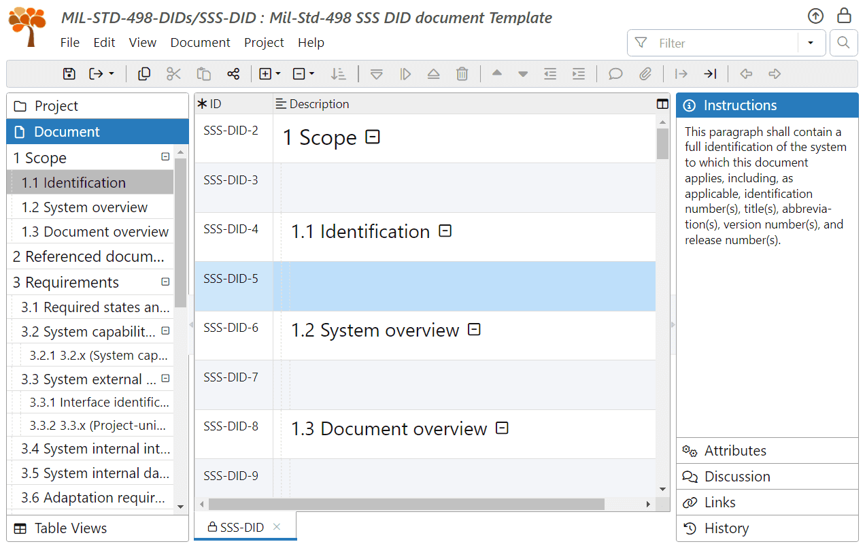Click the padlock icon at top right
The image size is (865, 544).
pyautogui.click(x=844, y=16)
